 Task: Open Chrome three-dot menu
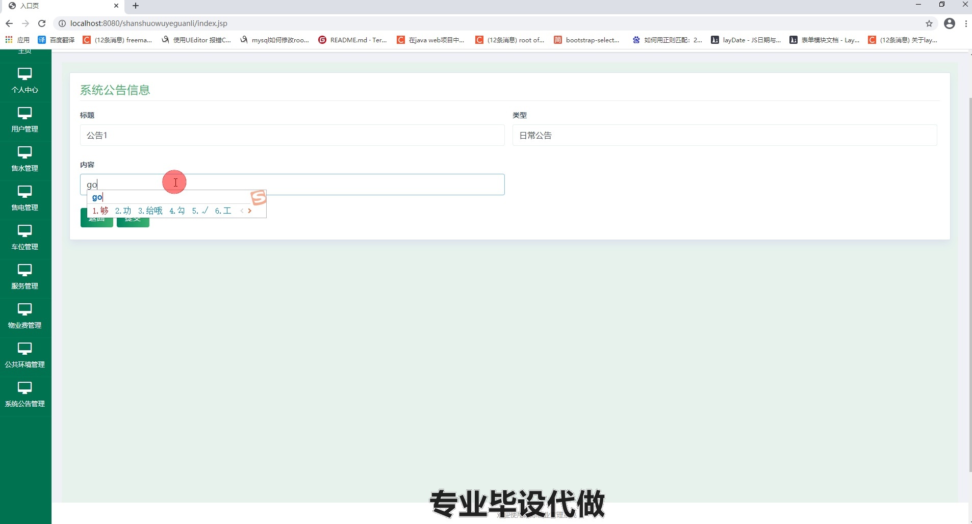(x=966, y=23)
